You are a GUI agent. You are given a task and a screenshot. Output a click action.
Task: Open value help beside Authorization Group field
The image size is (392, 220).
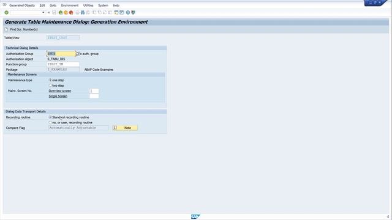click(x=77, y=54)
